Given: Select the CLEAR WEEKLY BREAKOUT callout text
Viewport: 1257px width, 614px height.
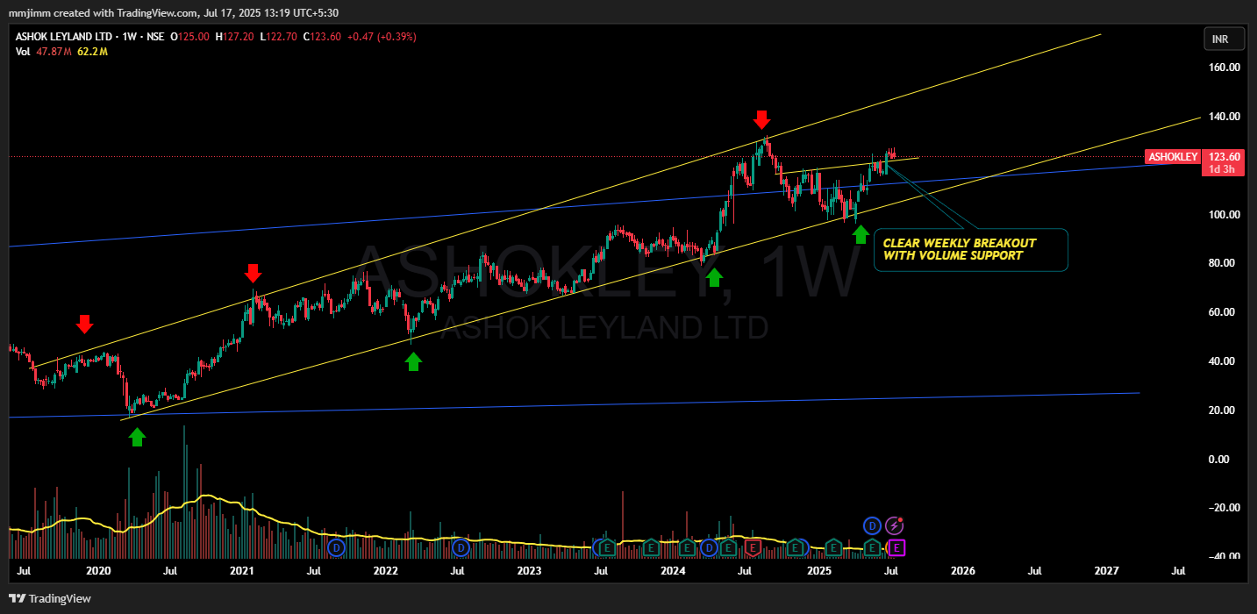Looking at the screenshot, I should pos(959,249).
